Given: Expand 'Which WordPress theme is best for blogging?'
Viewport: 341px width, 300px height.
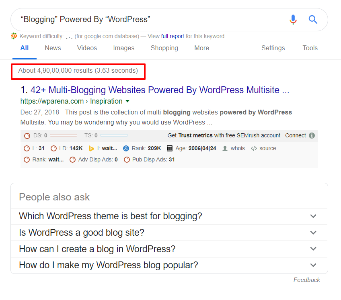Looking at the screenshot, I should click(169, 216).
